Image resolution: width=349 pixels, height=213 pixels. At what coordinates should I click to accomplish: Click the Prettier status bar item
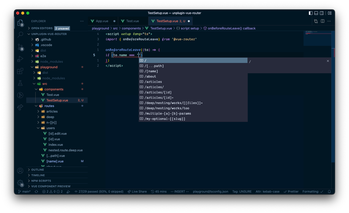(x=291, y=192)
